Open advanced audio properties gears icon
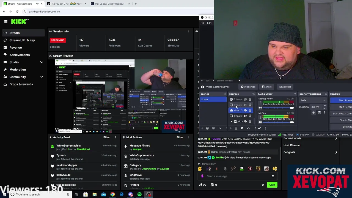This screenshot has height=198, width=352. tap(259, 128)
